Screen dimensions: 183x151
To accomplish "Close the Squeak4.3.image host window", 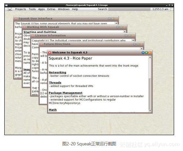I will pyautogui.click(x=172, y=5).
